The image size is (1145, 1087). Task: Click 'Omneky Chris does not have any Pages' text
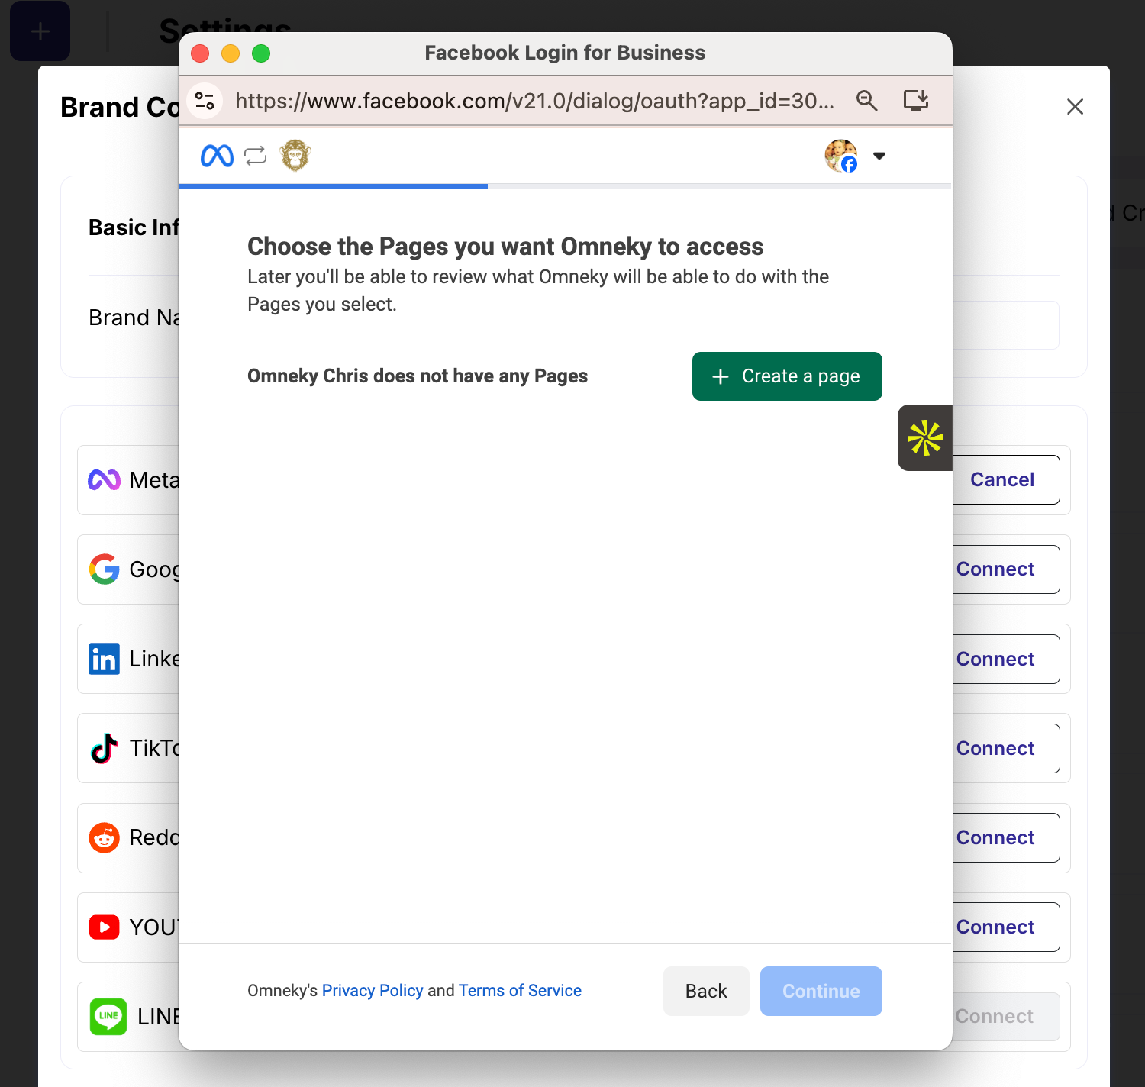418,376
